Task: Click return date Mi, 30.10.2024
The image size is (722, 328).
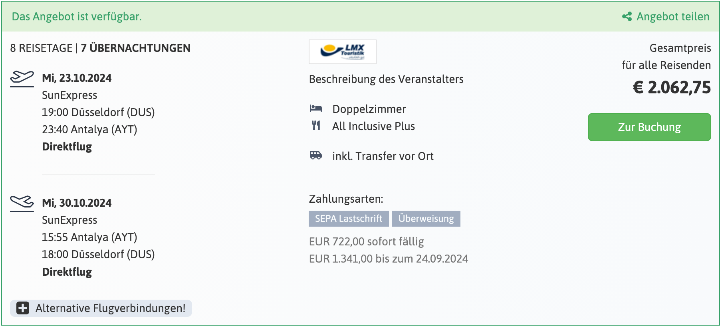Action: (77, 203)
